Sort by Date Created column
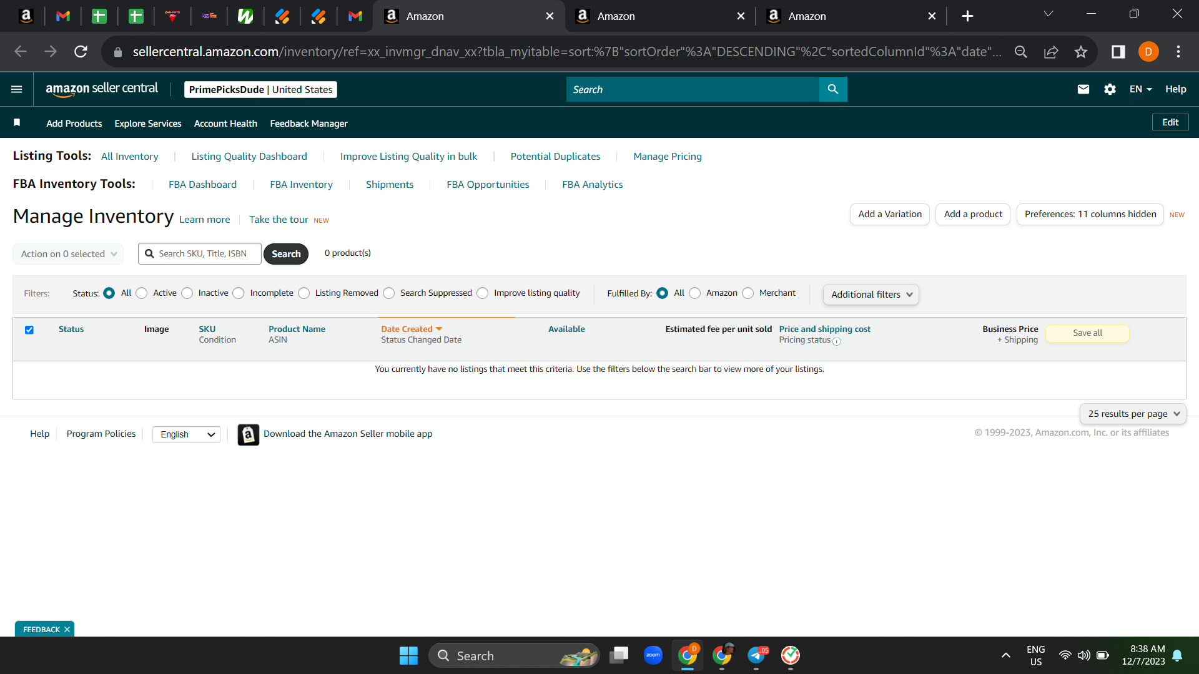Viewport: 1199px width, 674px height. coord(412,329)
